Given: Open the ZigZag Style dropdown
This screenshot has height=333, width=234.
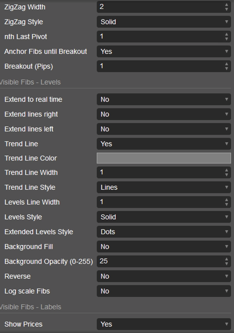Looking at the screenshot, I should (164, 22).
